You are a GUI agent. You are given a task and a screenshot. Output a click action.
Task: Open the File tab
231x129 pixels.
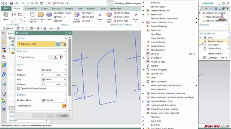[6, 9]
